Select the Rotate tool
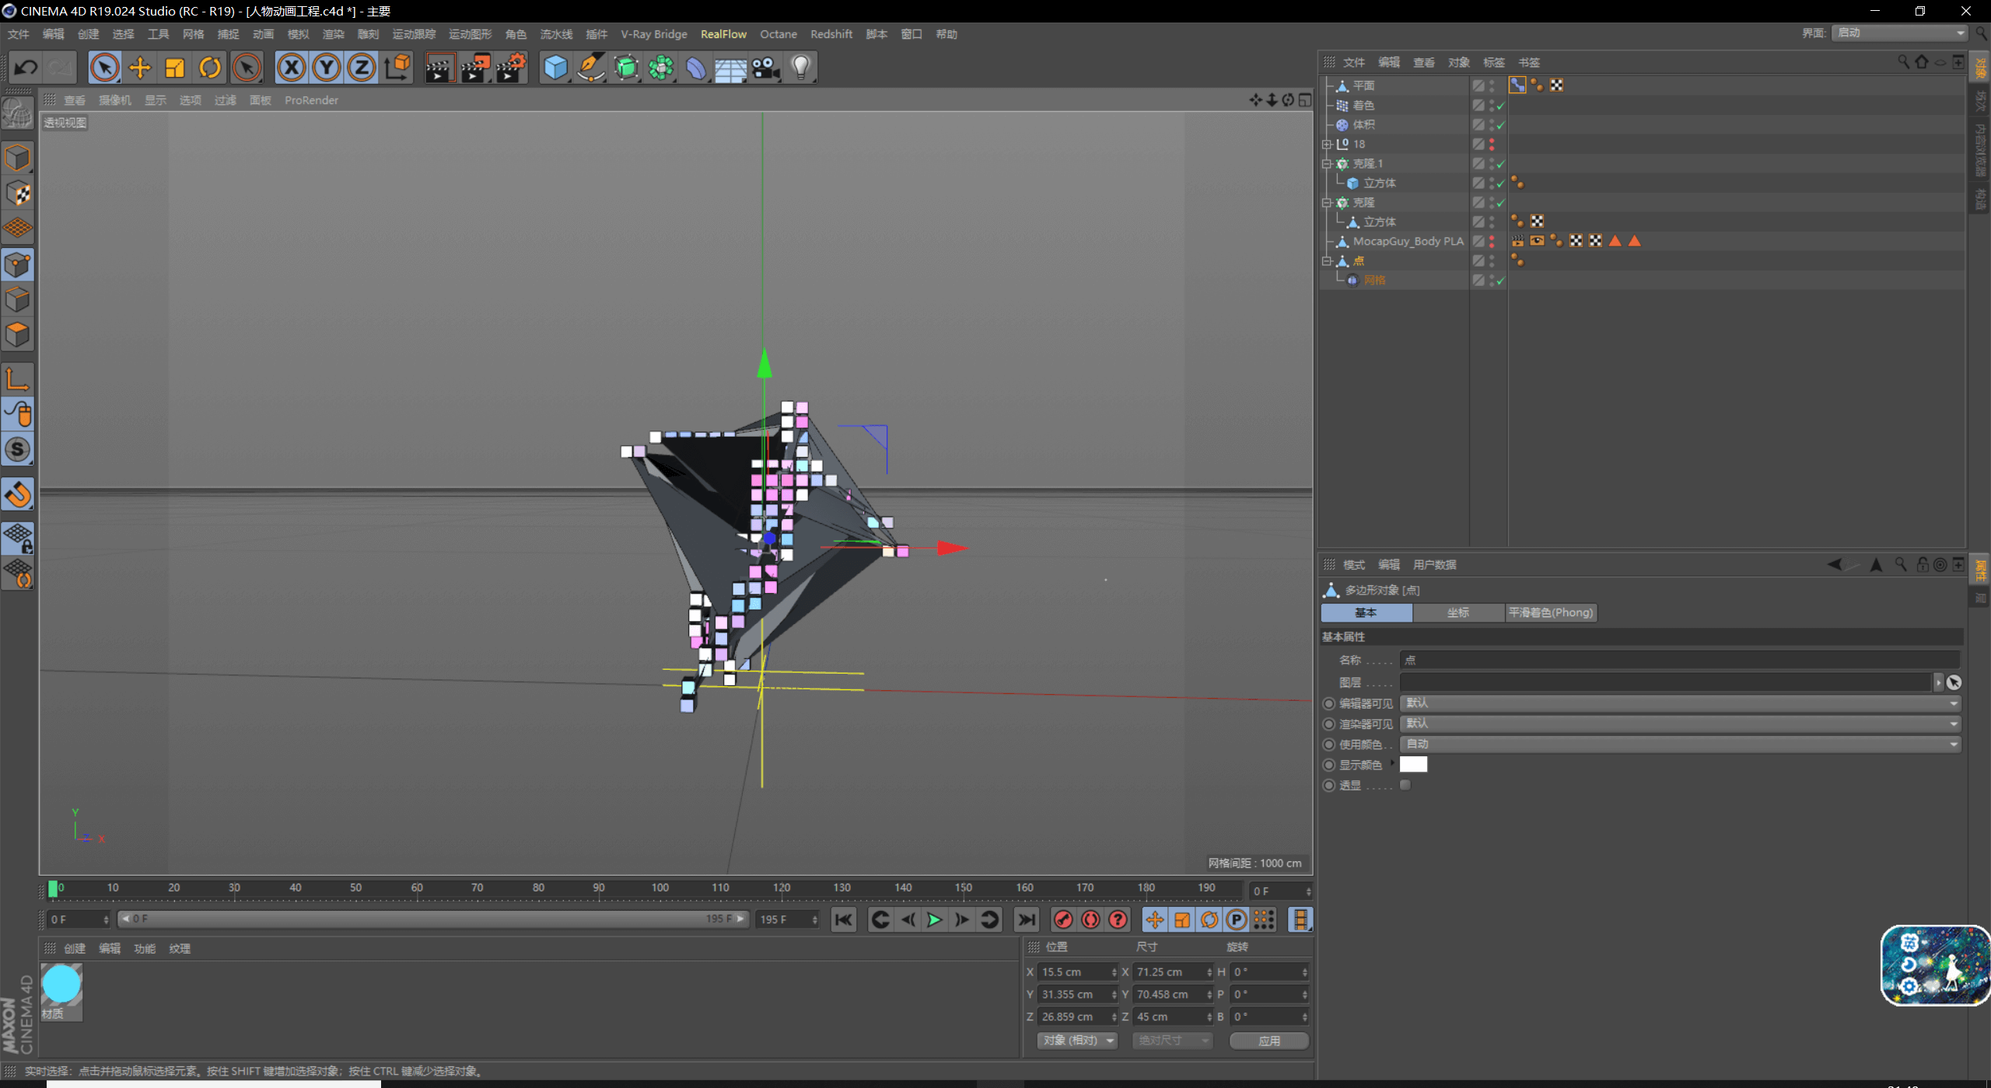 pos(210,68)
